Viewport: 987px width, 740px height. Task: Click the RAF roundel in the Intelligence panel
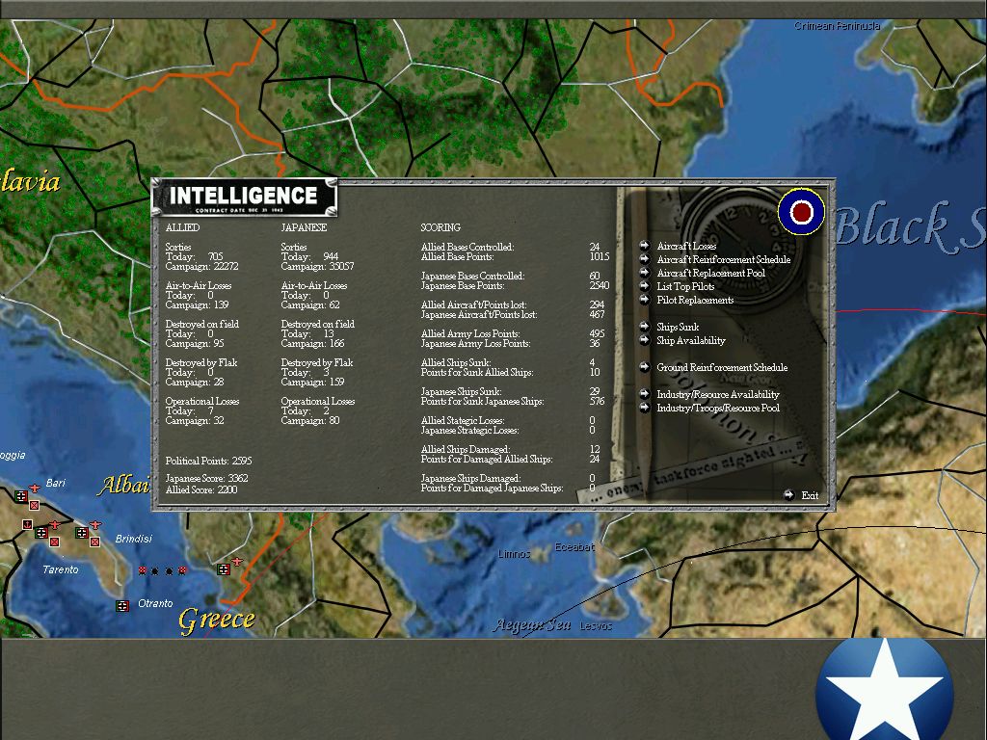pos(801,212)
